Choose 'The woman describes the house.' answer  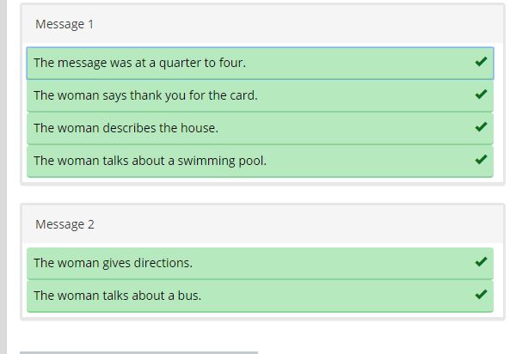(x=126, y=128)
